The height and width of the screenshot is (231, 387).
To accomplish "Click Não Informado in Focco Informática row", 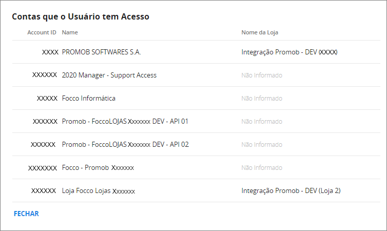I will coord(262,98).
